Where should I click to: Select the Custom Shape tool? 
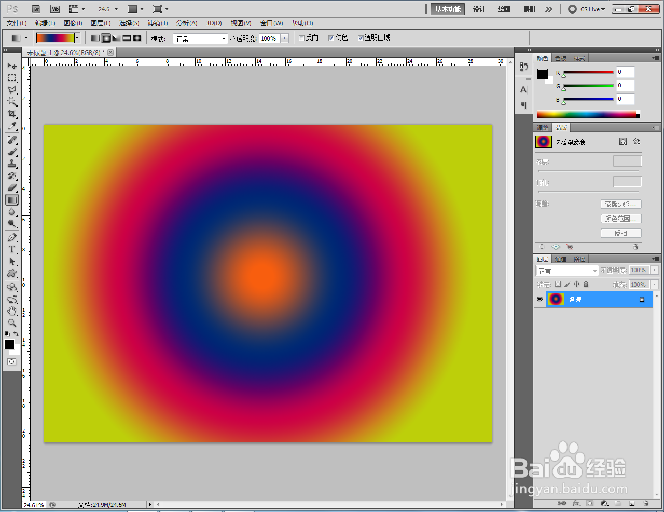[12, 273]
